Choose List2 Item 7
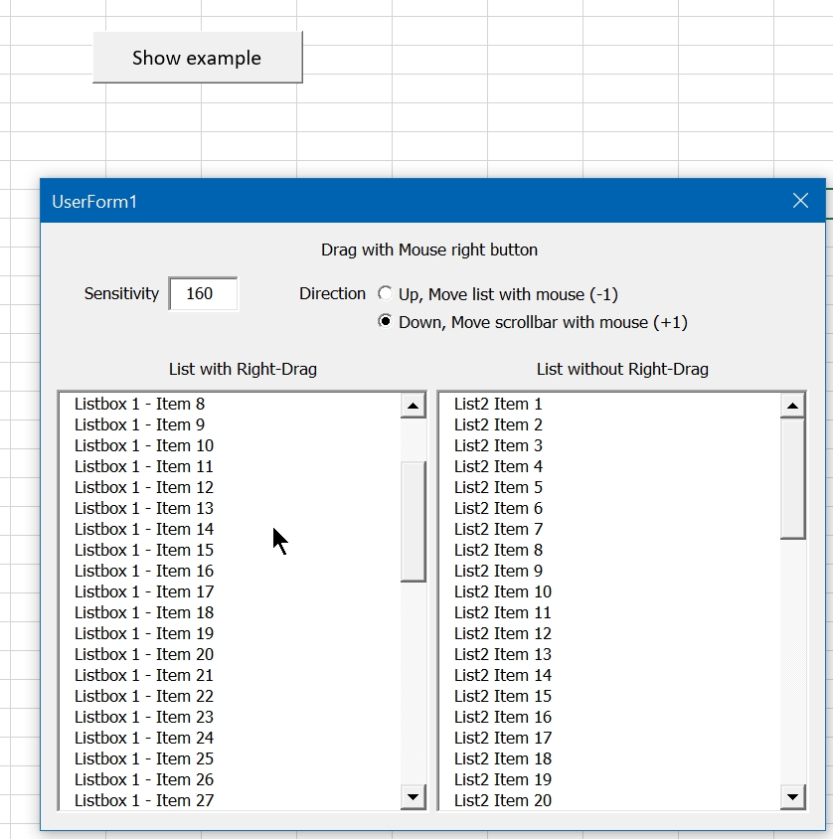This screenshot has width=833, height=839. coord(498,530)
